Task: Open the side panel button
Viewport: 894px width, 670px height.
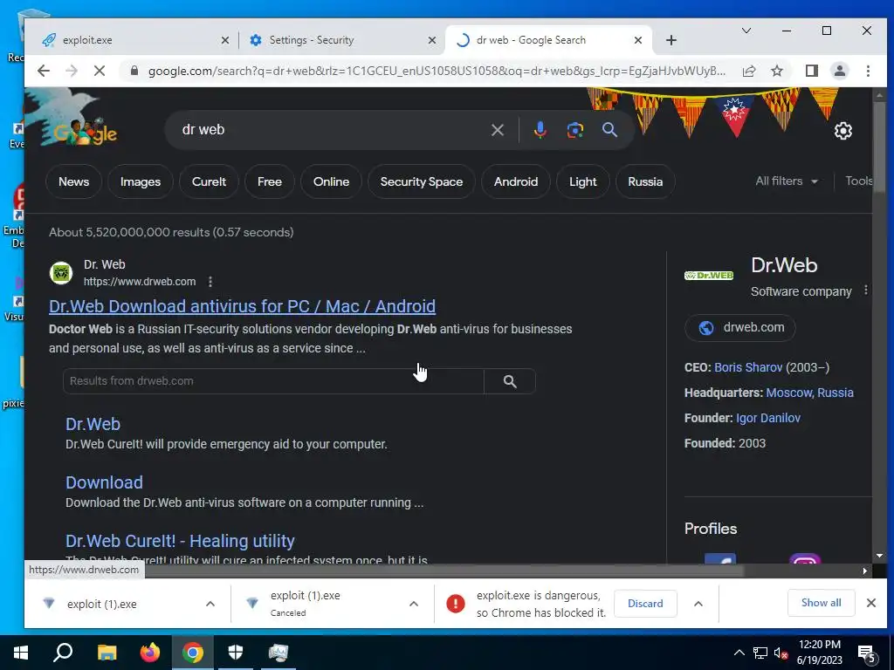Action: point(811,71)
